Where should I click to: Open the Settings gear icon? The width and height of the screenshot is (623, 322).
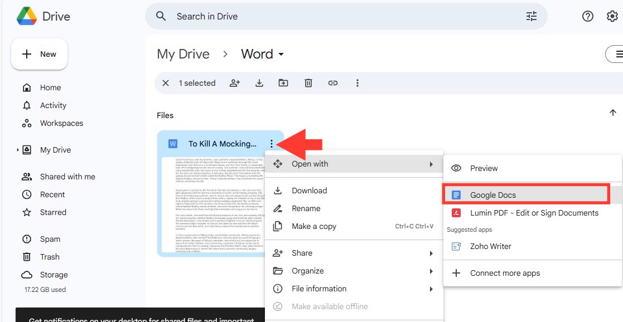tap(612, 16)
